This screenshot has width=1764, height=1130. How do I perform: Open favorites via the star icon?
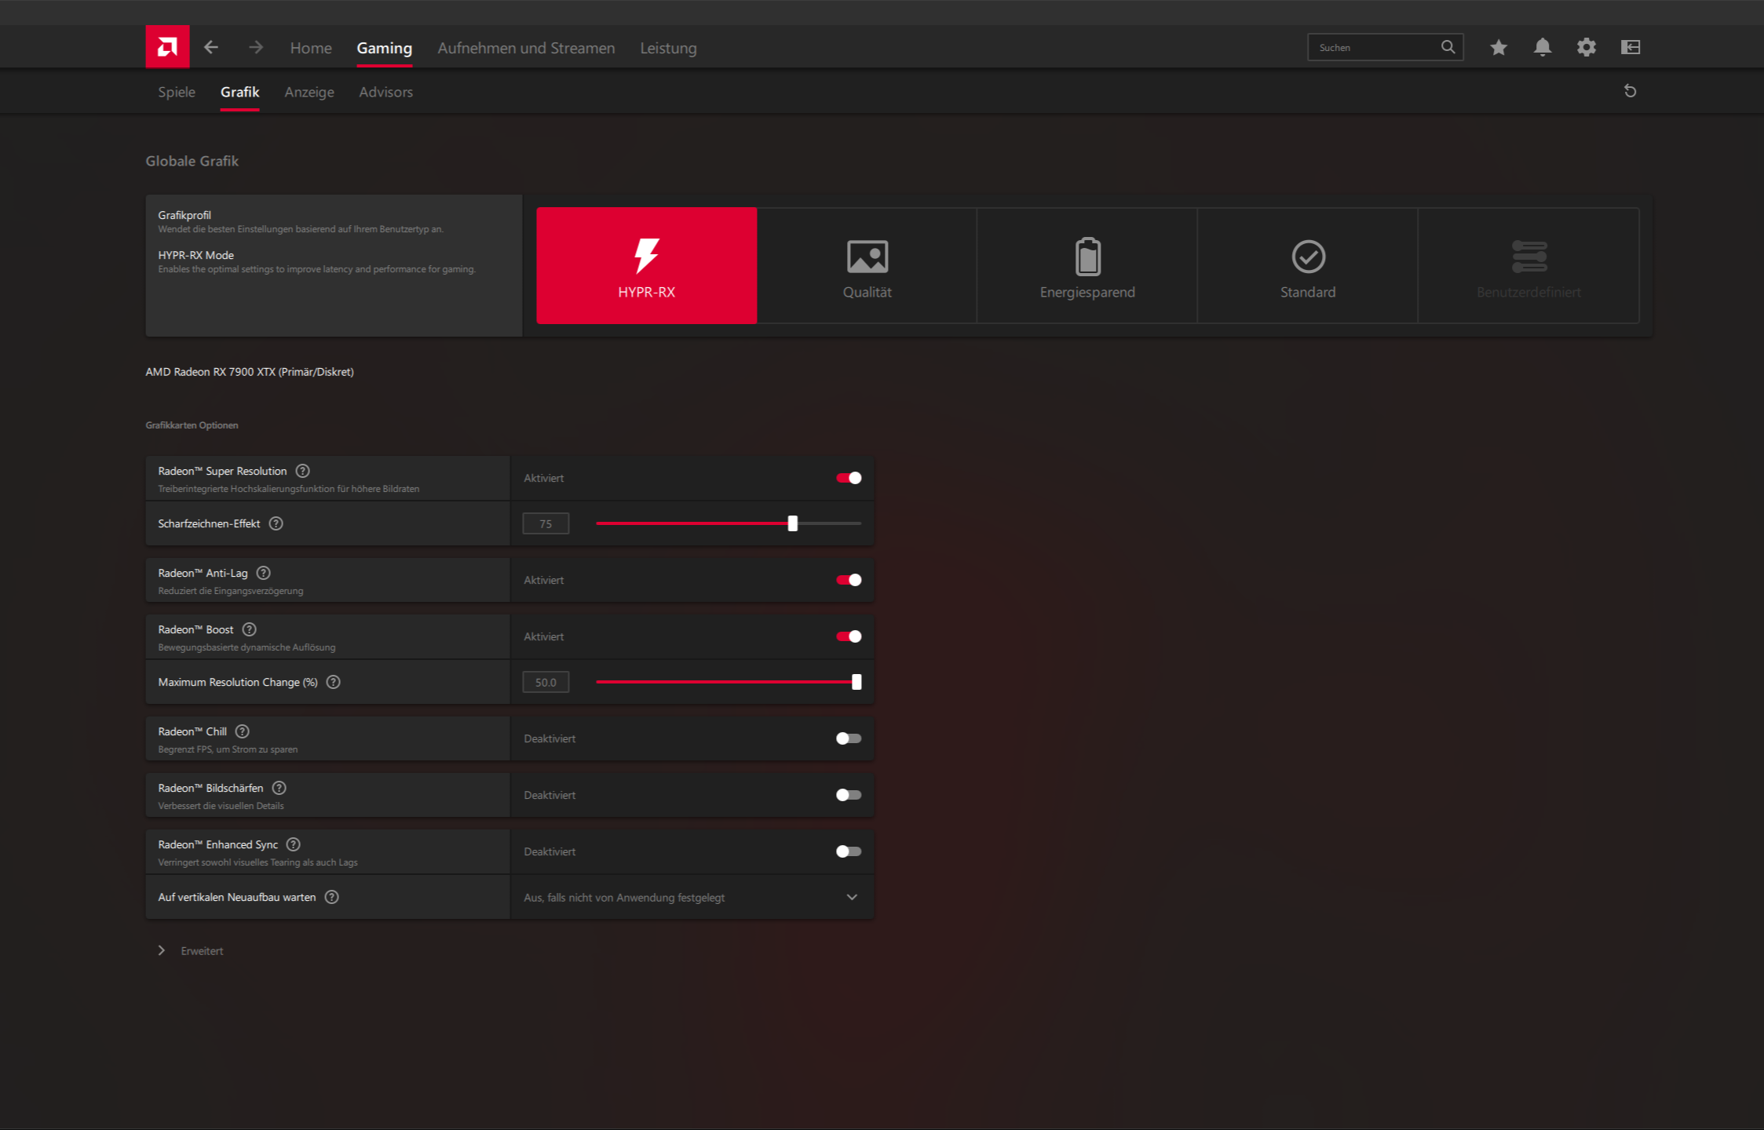tap(1498, 47)
